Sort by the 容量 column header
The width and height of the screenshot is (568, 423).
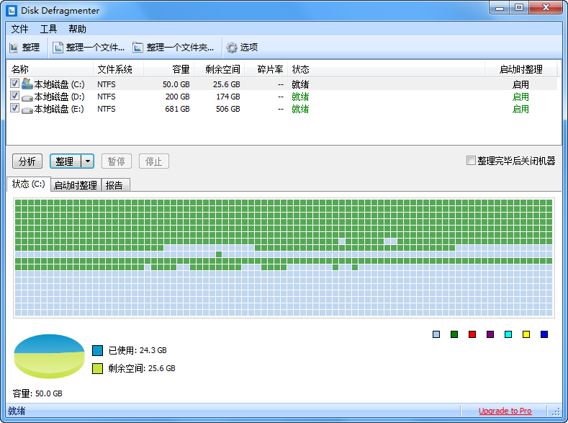[169, 69]
